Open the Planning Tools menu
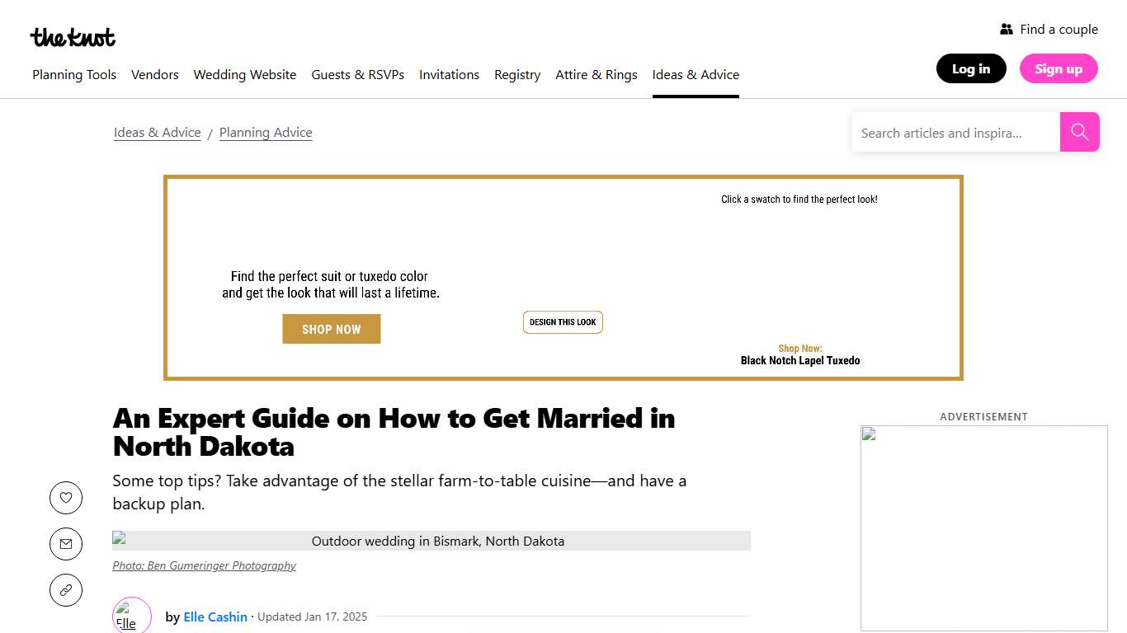 point(74,74)
